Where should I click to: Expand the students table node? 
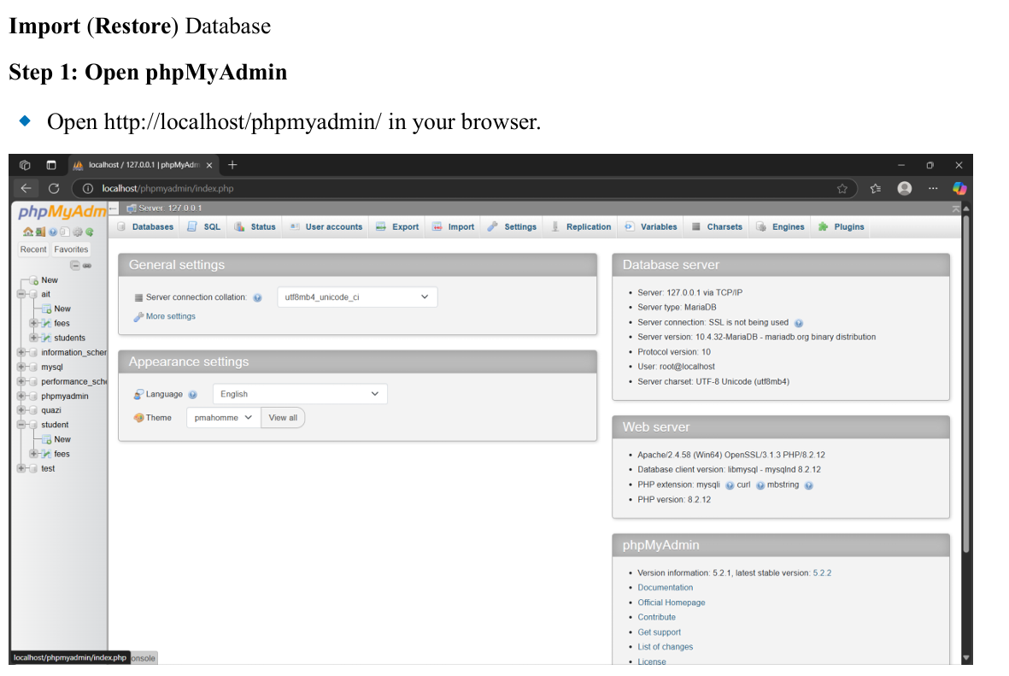pyautogui.click(x=33, y=338)
